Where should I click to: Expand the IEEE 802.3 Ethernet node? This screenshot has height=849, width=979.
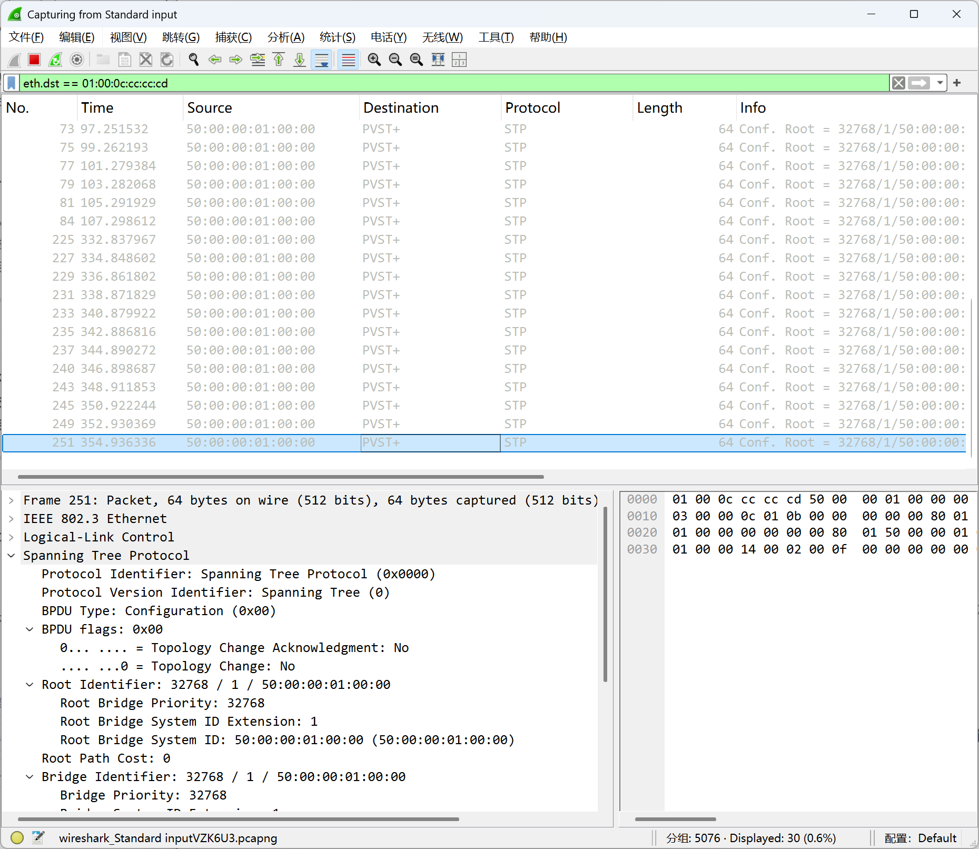tap(11, 519)
